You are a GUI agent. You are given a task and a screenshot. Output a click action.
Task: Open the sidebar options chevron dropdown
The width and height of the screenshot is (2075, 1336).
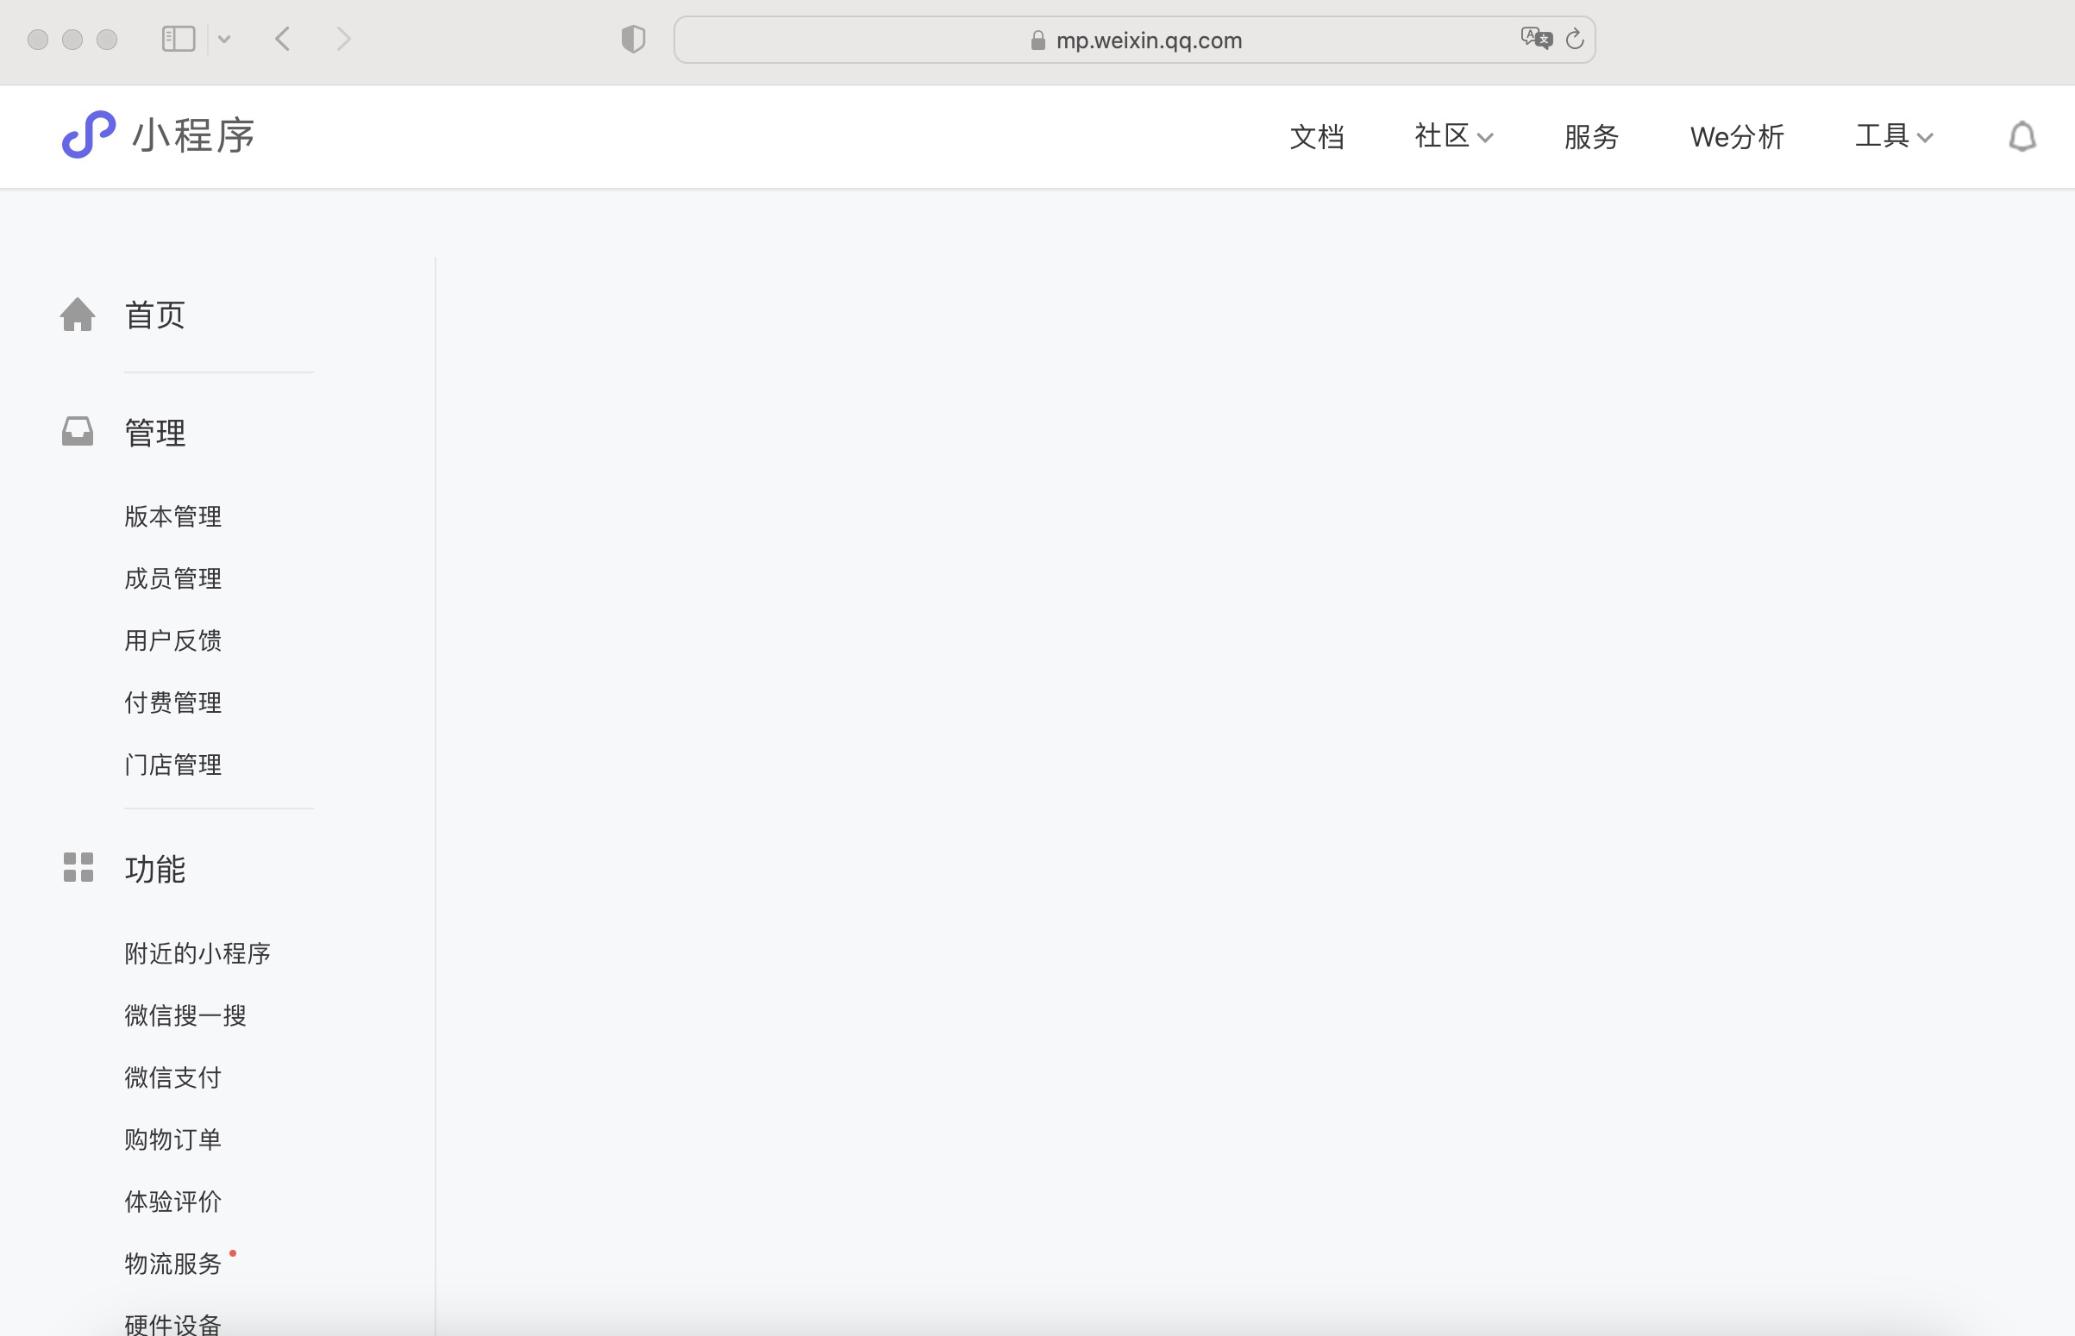(224, 39)
